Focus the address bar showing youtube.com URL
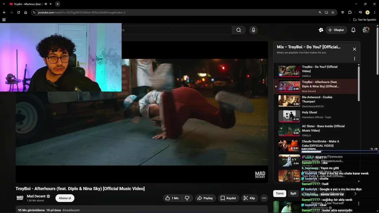379x213 pixels. [175, 12]
